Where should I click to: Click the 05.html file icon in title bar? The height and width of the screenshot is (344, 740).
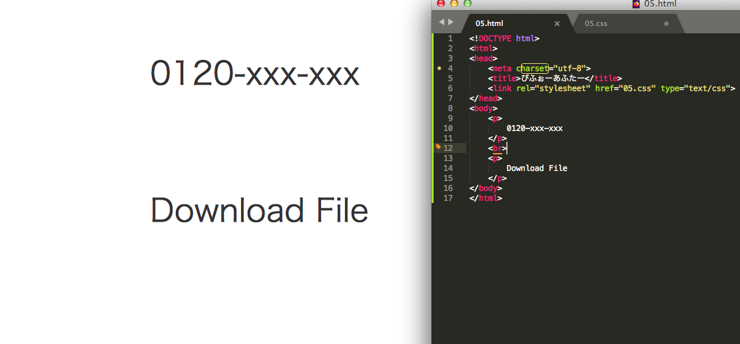click(636, 4)
